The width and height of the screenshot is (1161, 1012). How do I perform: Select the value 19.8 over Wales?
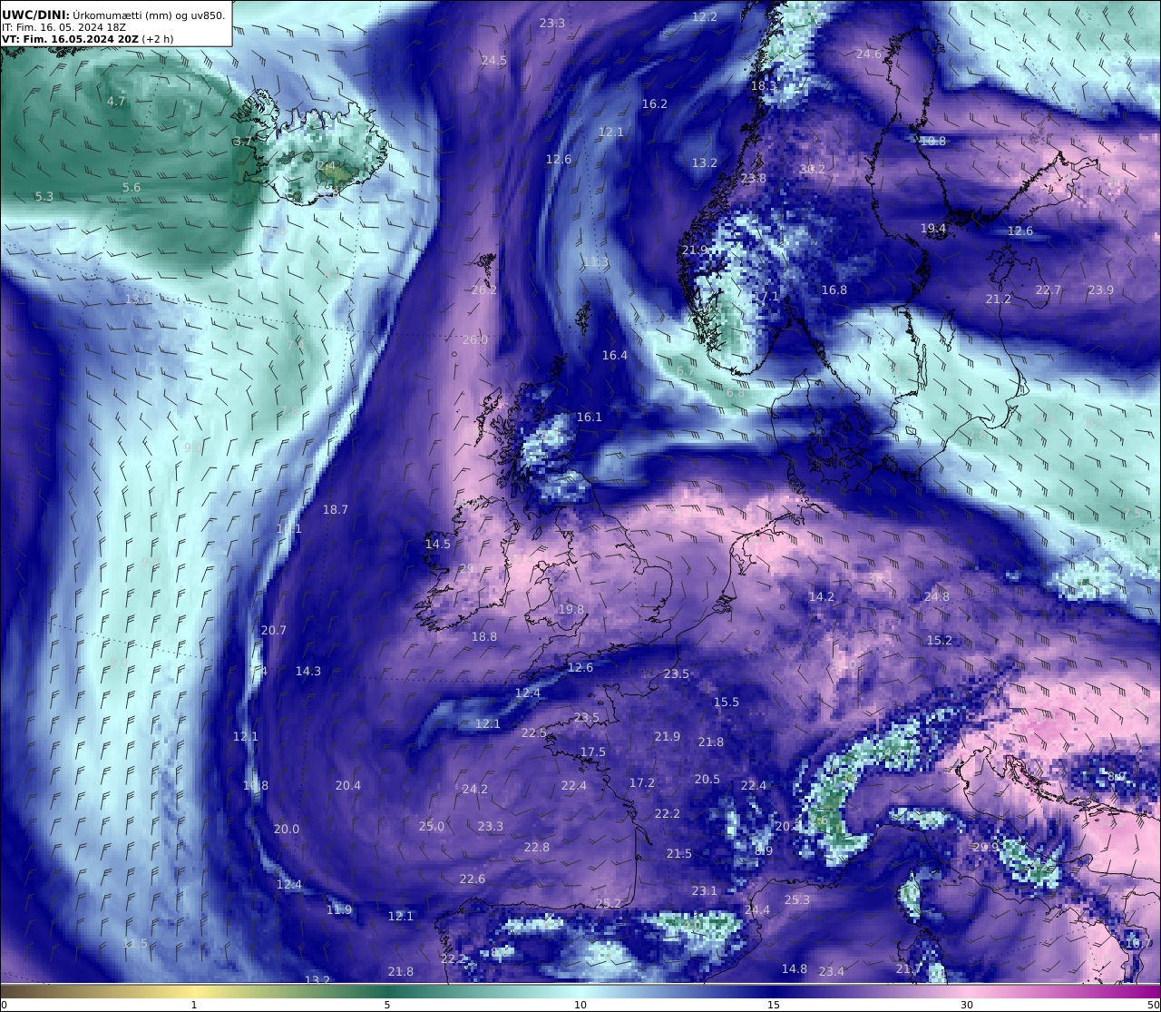pos(571,609)
